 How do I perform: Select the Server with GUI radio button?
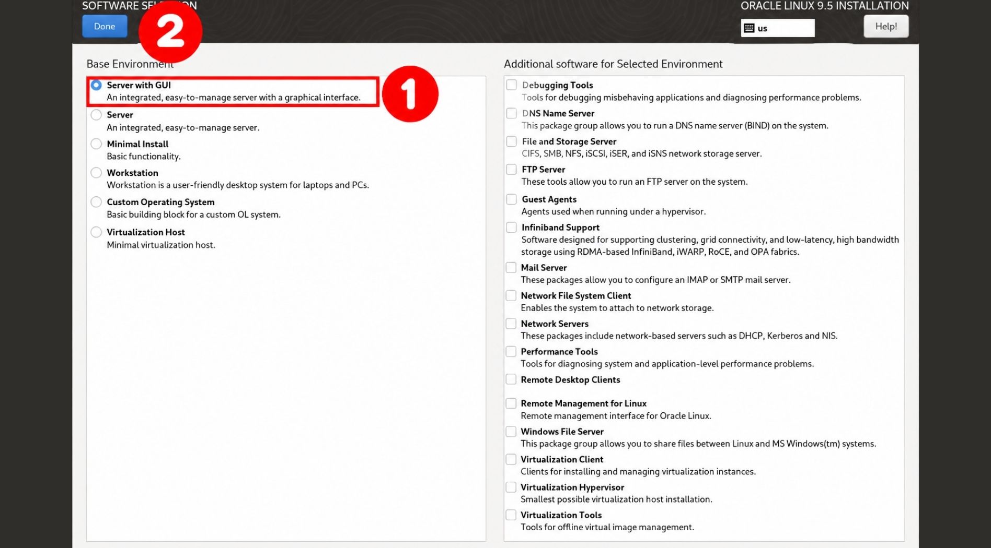click(x=96, y=85)
